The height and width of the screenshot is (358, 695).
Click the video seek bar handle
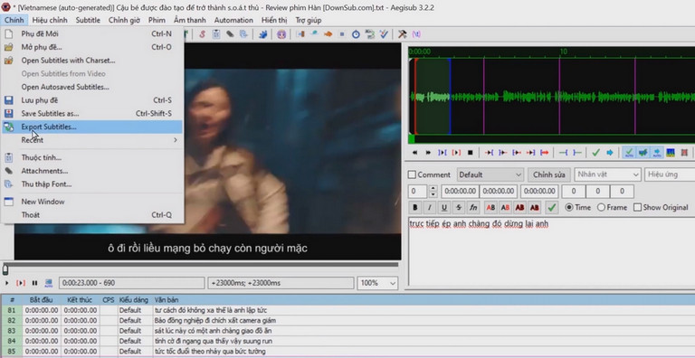(5, 269)
